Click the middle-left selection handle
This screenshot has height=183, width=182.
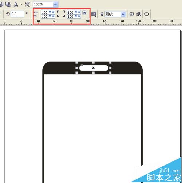click(x=77, y=68)
